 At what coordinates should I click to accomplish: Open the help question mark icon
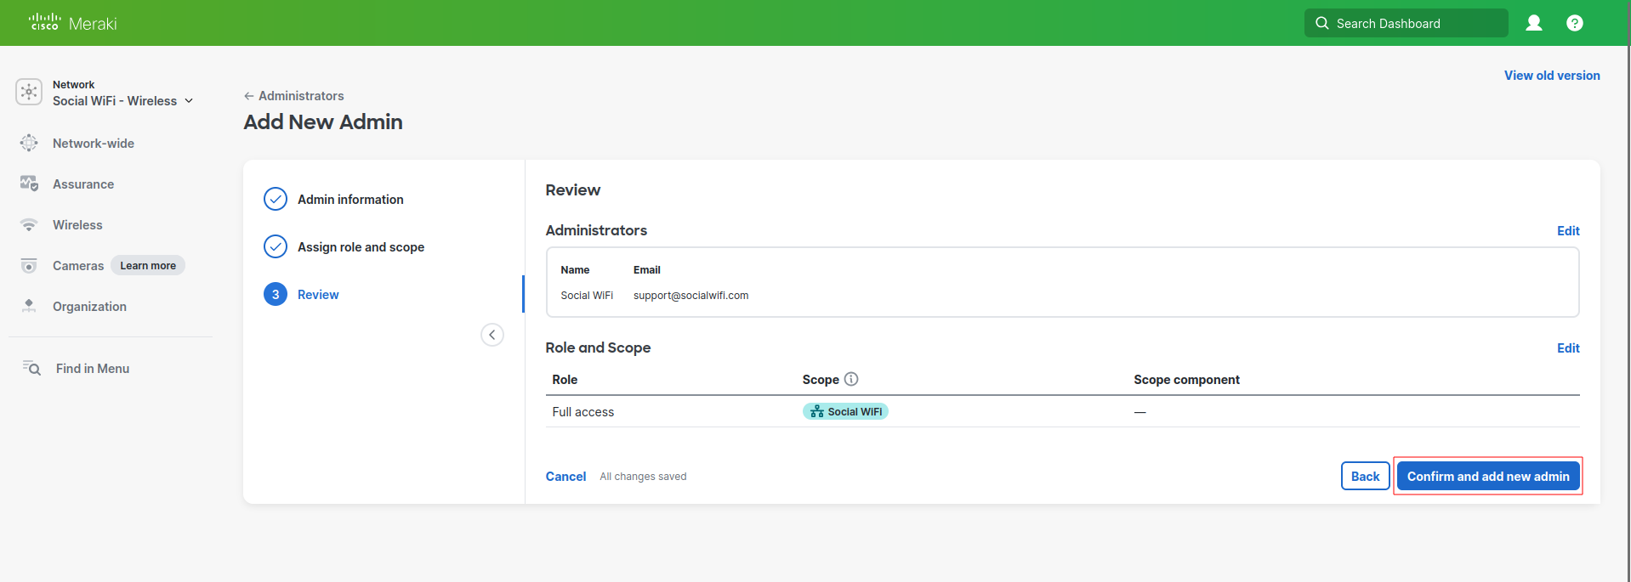tap(1574, 23)
